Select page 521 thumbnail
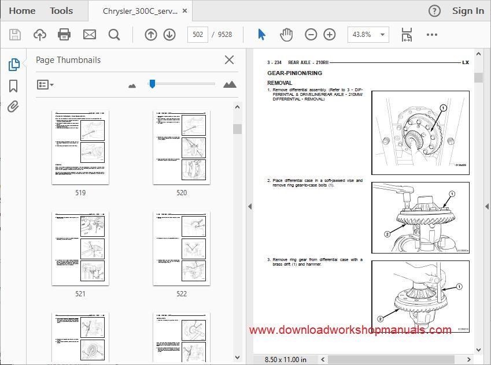Screen dimensions: 491x365 pyautogui.click(x=80, y=249)
